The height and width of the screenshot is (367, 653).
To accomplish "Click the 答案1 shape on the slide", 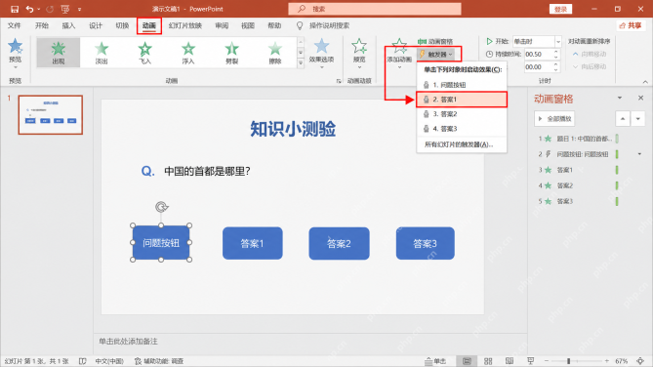I will click(x=253, y=243).
